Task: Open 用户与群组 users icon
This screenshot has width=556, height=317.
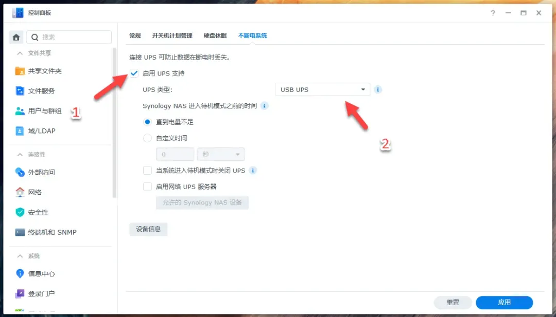Action: point(20,111)
